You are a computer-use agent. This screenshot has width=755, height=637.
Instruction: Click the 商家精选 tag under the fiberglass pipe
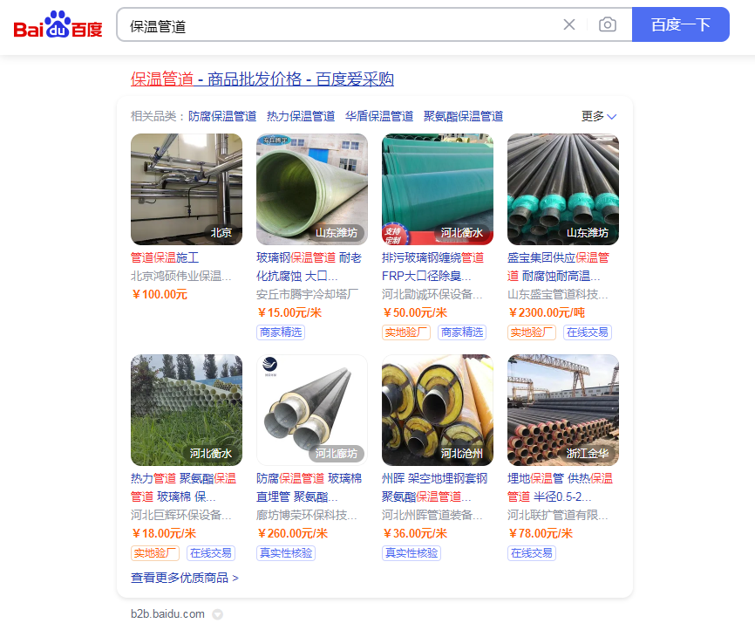(280, 332)
